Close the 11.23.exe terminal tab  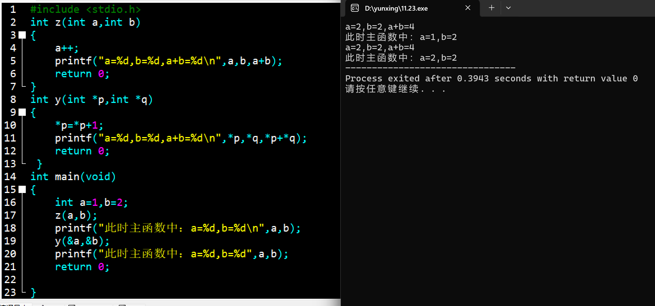tap(468, 8)
